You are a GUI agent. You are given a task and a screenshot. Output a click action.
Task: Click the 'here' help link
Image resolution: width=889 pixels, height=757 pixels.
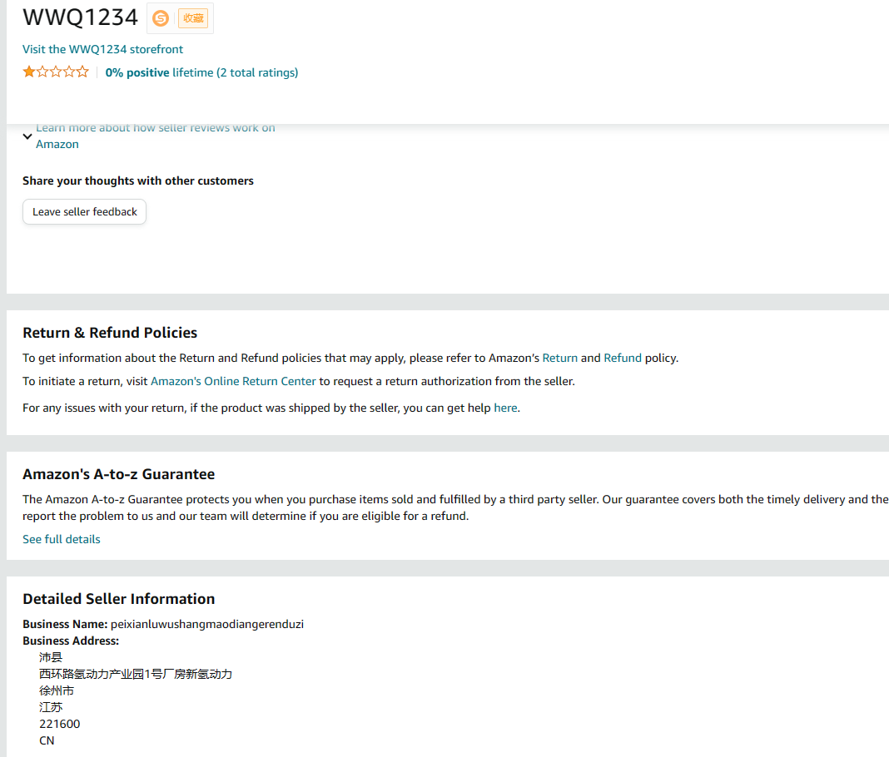click(505, 408)
